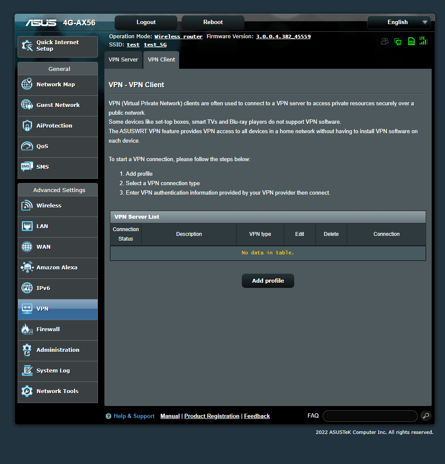
Task: Click the IPv6 icon
Action: click(x=27, y=288)
